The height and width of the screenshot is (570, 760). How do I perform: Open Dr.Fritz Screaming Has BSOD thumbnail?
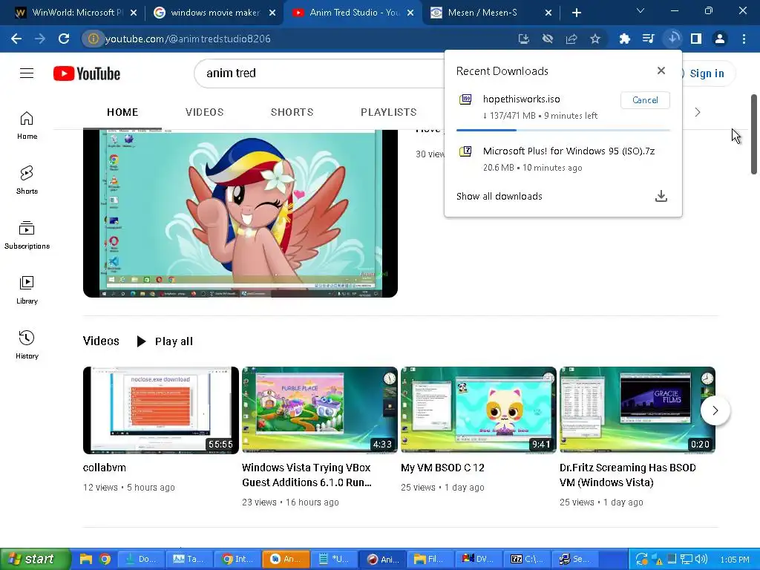point(638,410)
